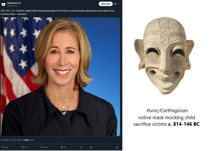The image size is (209, 151).
Task: Click the 2:06 PM Jul 23, 2025 timestamp
Action: pyautogui.click(x=11, y=140)
